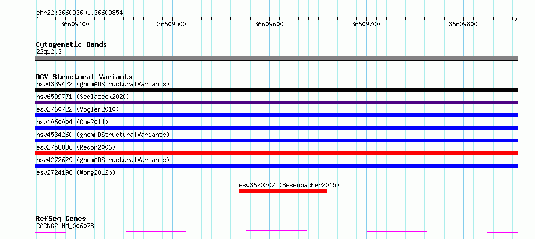Select the black nsv4339422 variant bar
This screenshot has height=239, width=535.
(x=277, y=90)
